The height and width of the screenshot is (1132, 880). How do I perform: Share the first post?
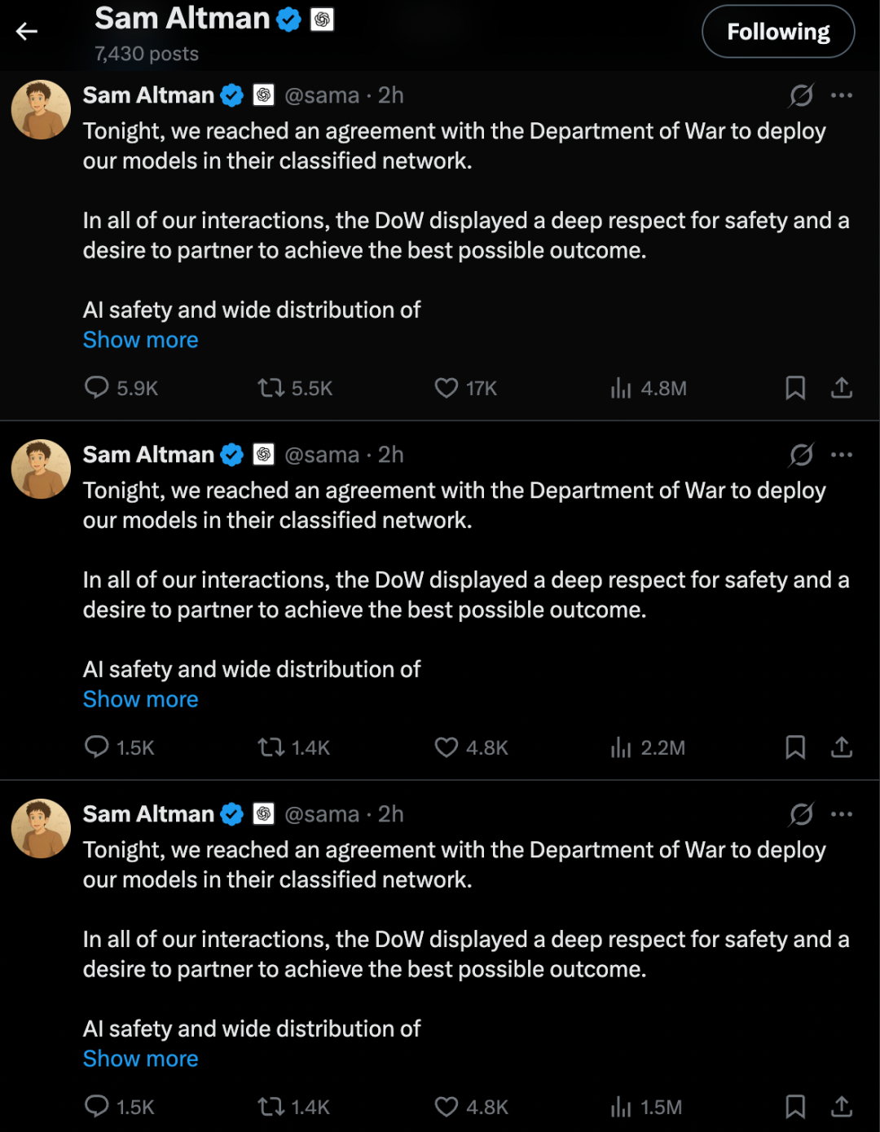pyautogui.click(x=842, y=388)
